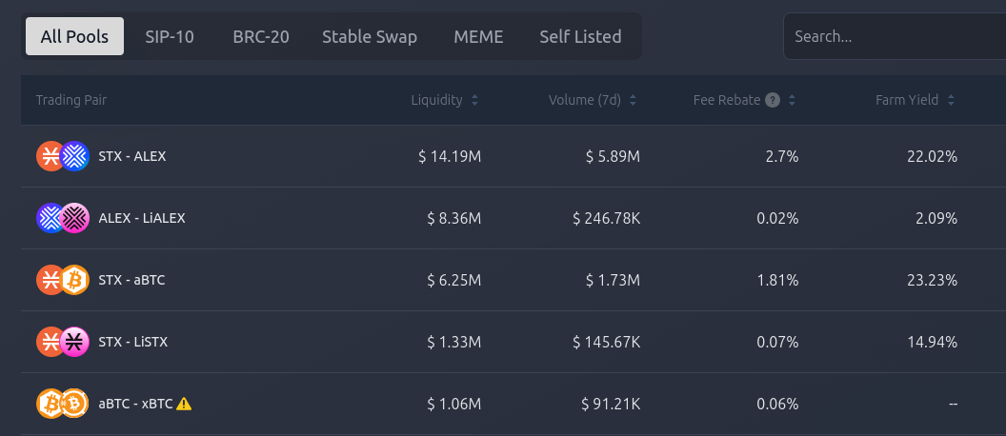This screenshot has height=436, width=1006.
Task: Click the STX - LiSTX token pair icon
Action: point(62,342)
